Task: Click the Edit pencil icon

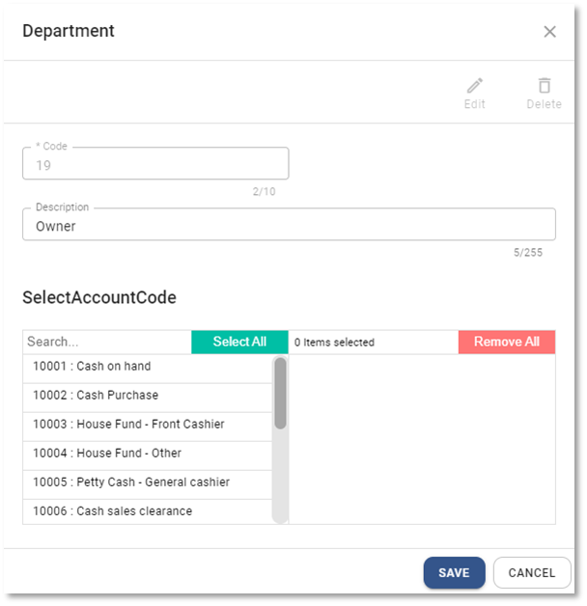Action: pyautogui.click(x=474, y=87)
